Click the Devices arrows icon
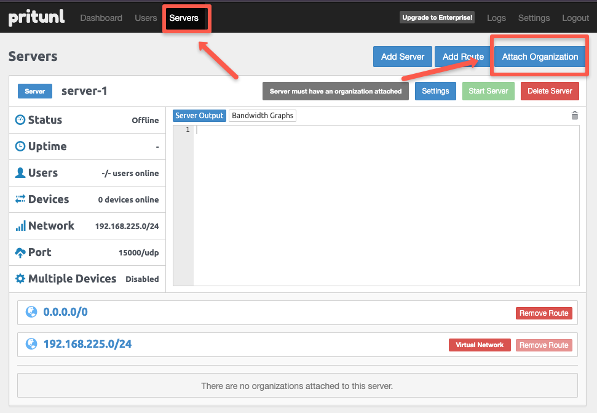Viewport: 597px width, 413px height. (x=20, y=199)
